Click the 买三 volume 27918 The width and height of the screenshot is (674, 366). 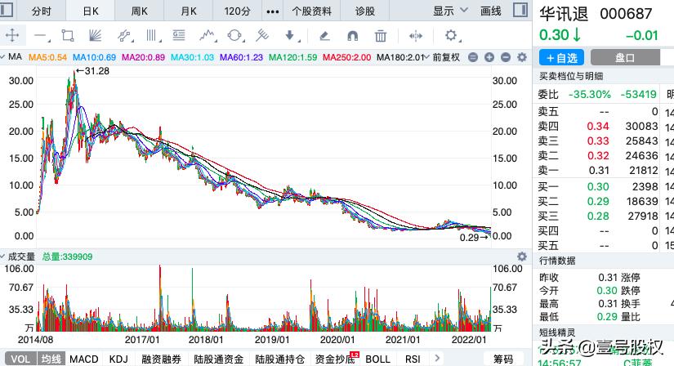click(x=643, y=216)
